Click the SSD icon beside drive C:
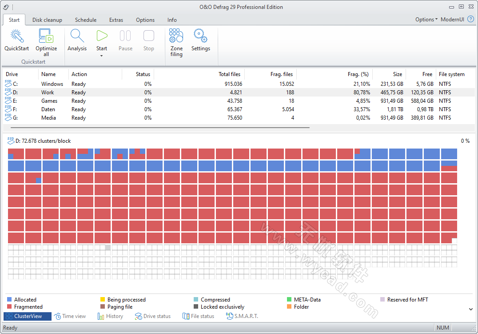Screen dimensions: 478x334 coord(8,84)
